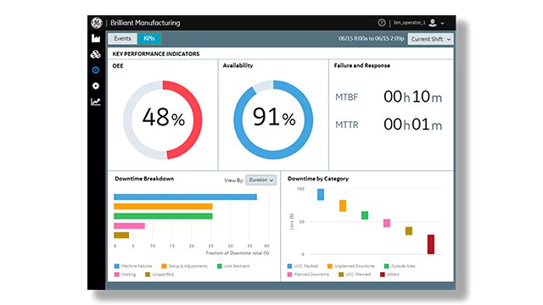Click the olive Unspecified bar
The height and width of the screenshot is (305, 543).
point(121,236)
